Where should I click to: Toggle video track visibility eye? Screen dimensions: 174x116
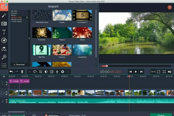pos(7,92)
